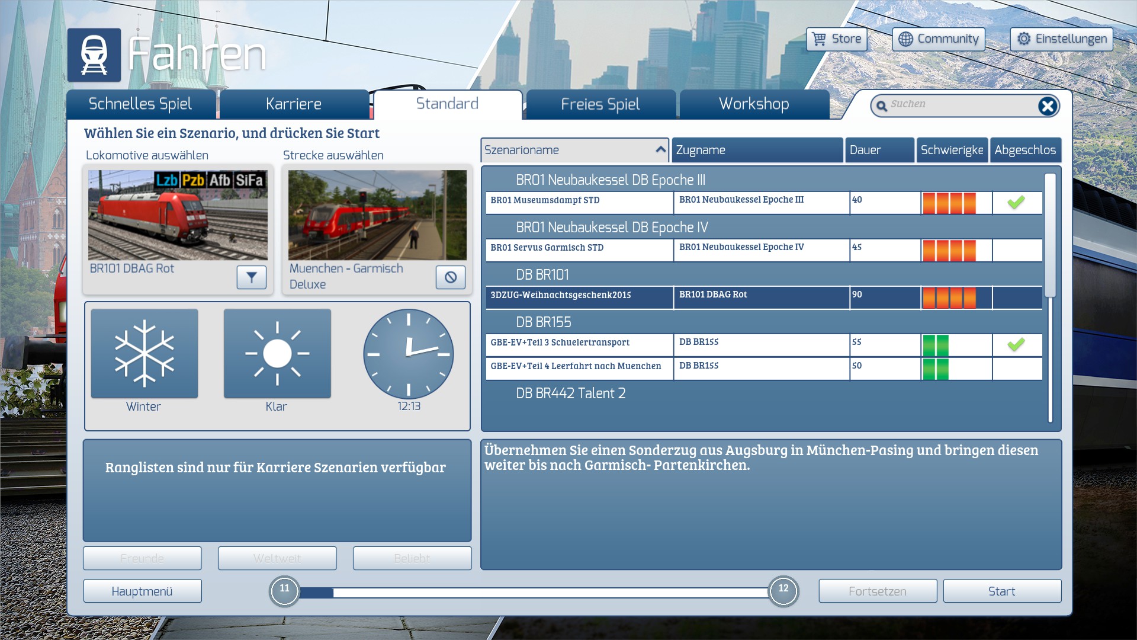This screenshot has width=1137, height=640.
Task: Sort list by Zugname column header
Action: pyautogui.click(x=756, y=150)
